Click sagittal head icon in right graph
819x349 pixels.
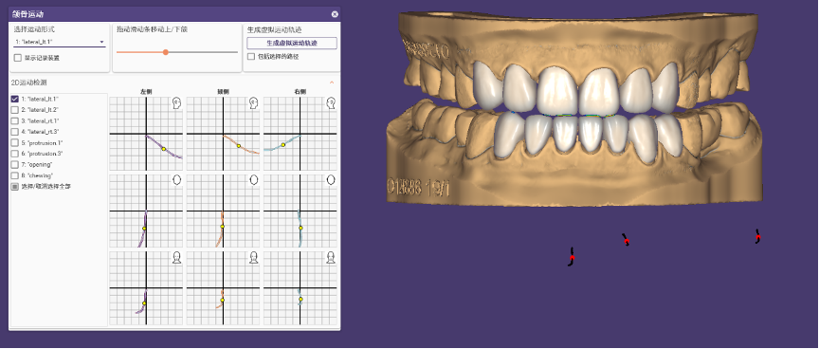(x=331, y=103)
